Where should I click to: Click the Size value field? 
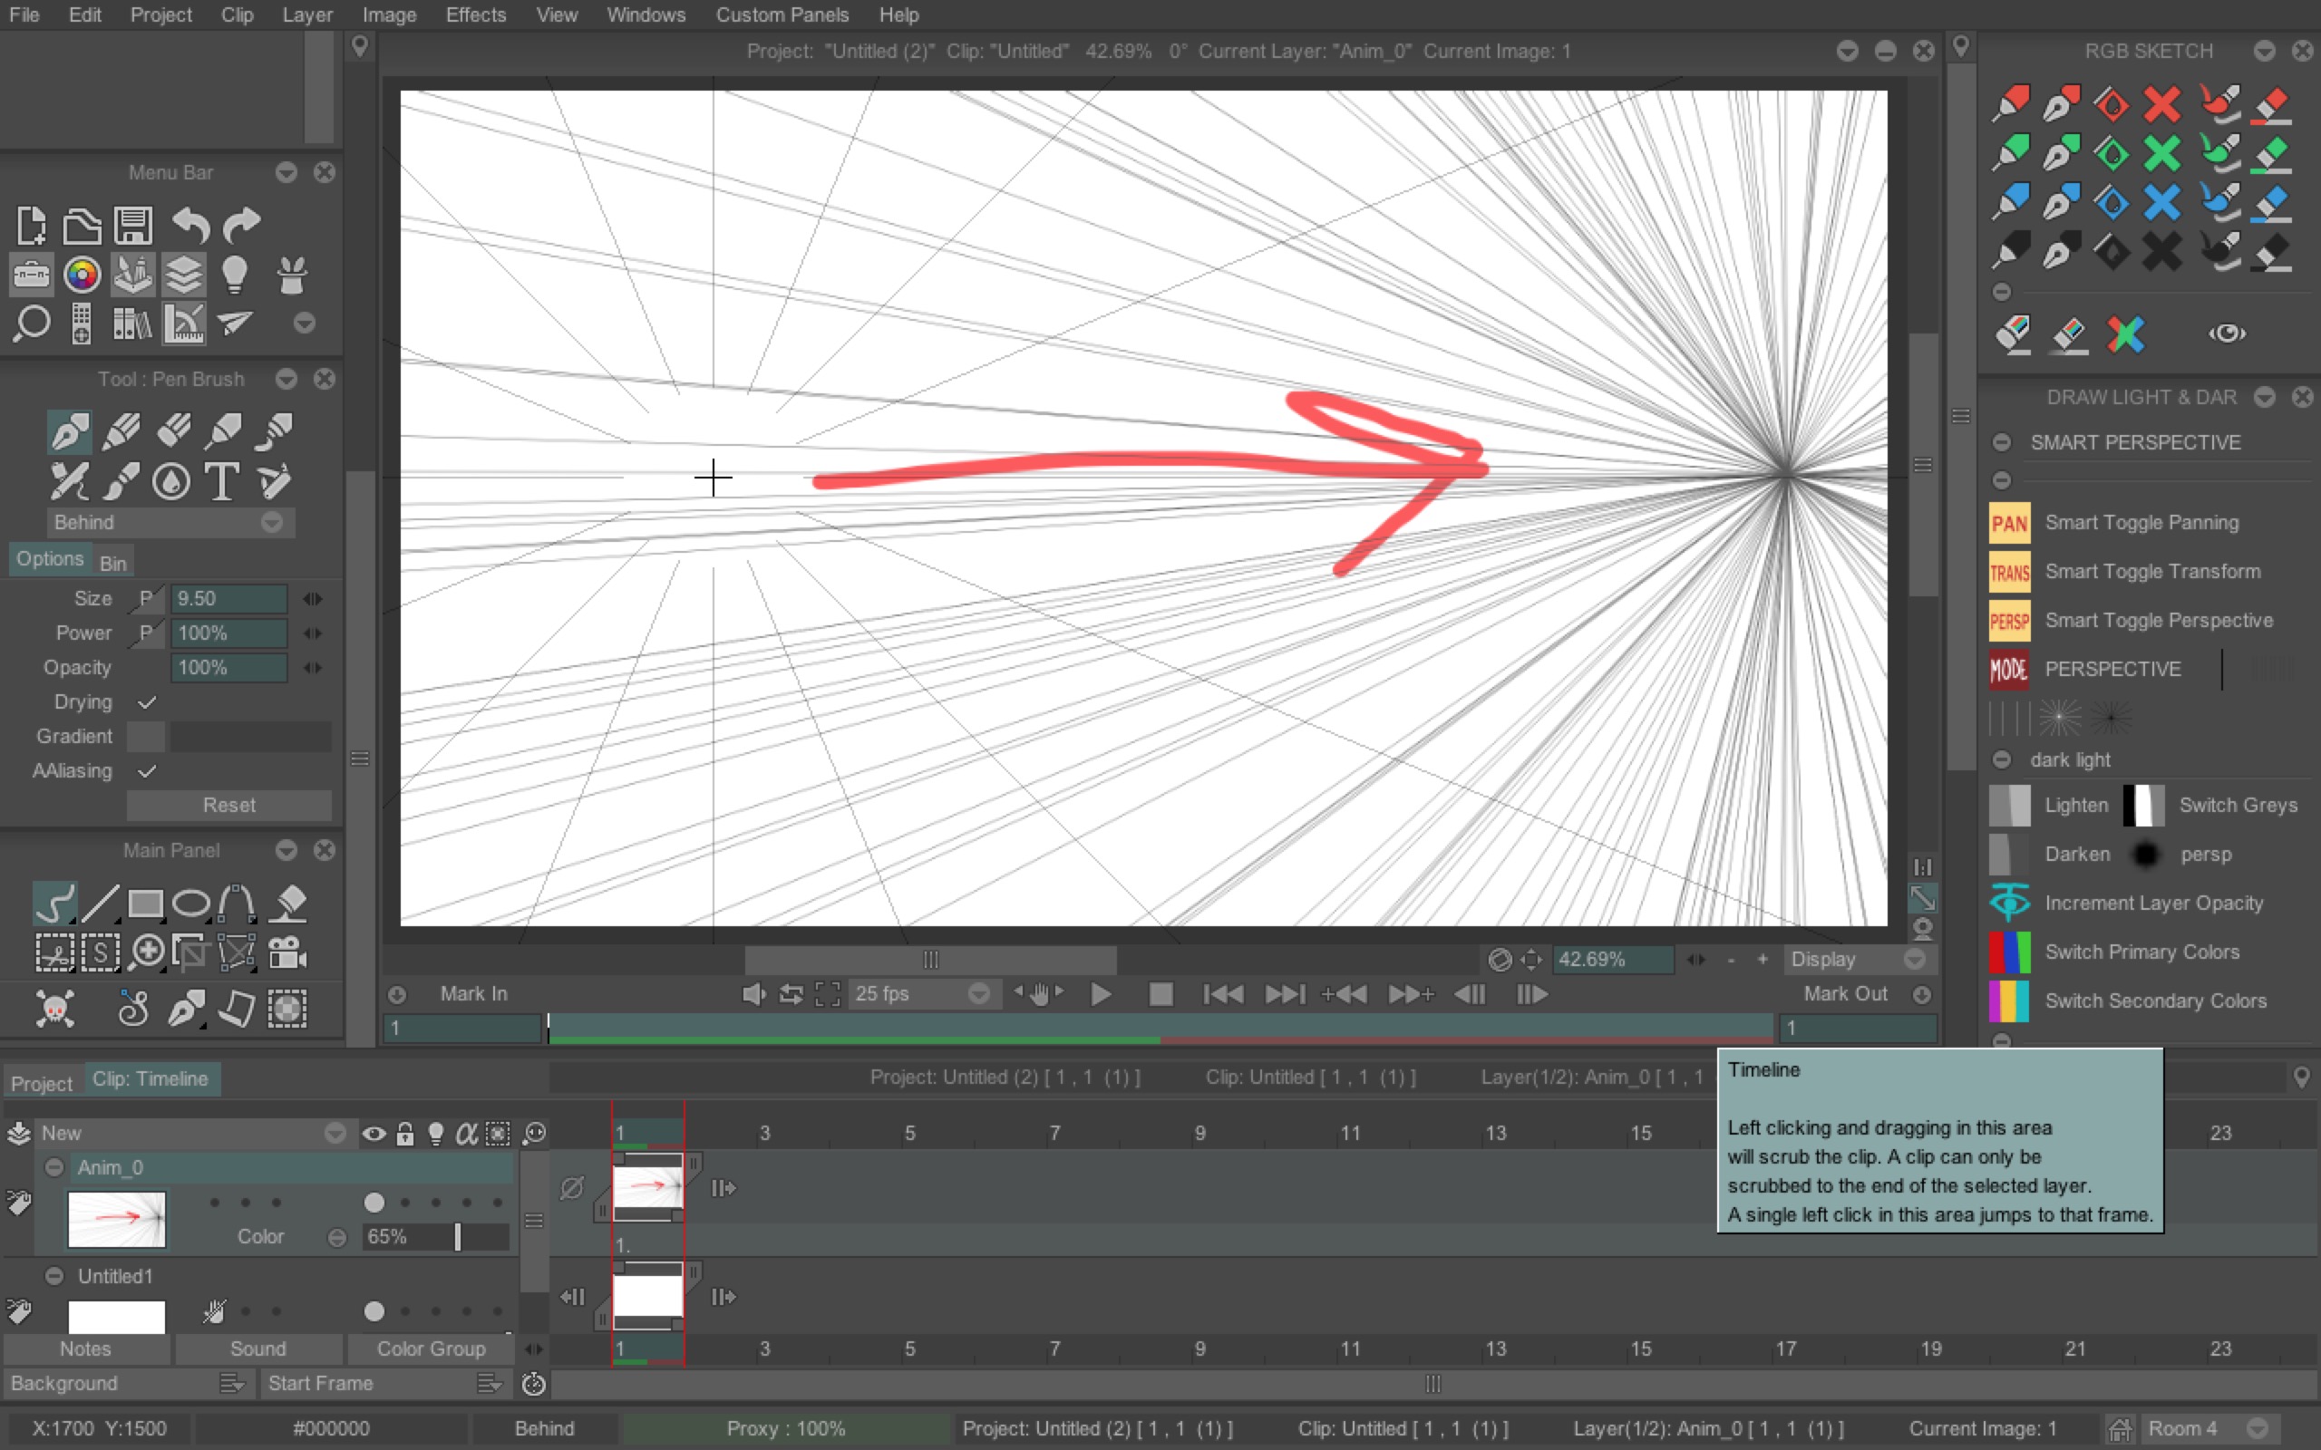coord(228,598)
